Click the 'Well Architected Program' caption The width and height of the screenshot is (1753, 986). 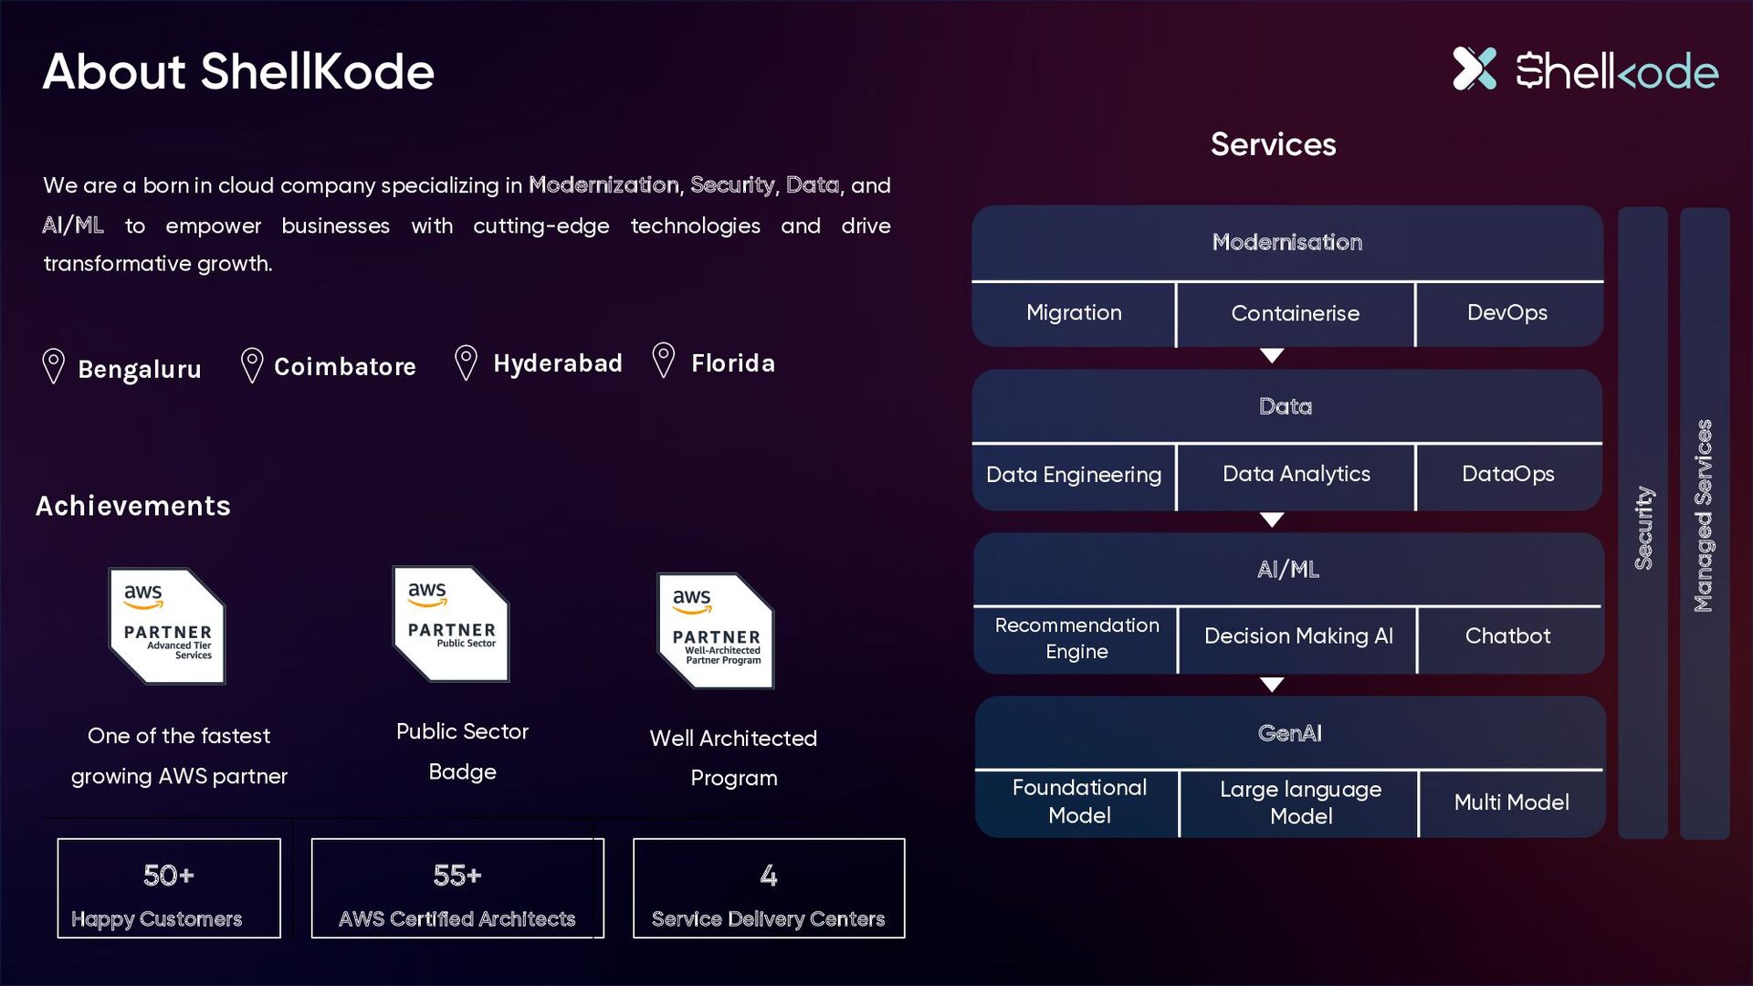click(733, 758)
